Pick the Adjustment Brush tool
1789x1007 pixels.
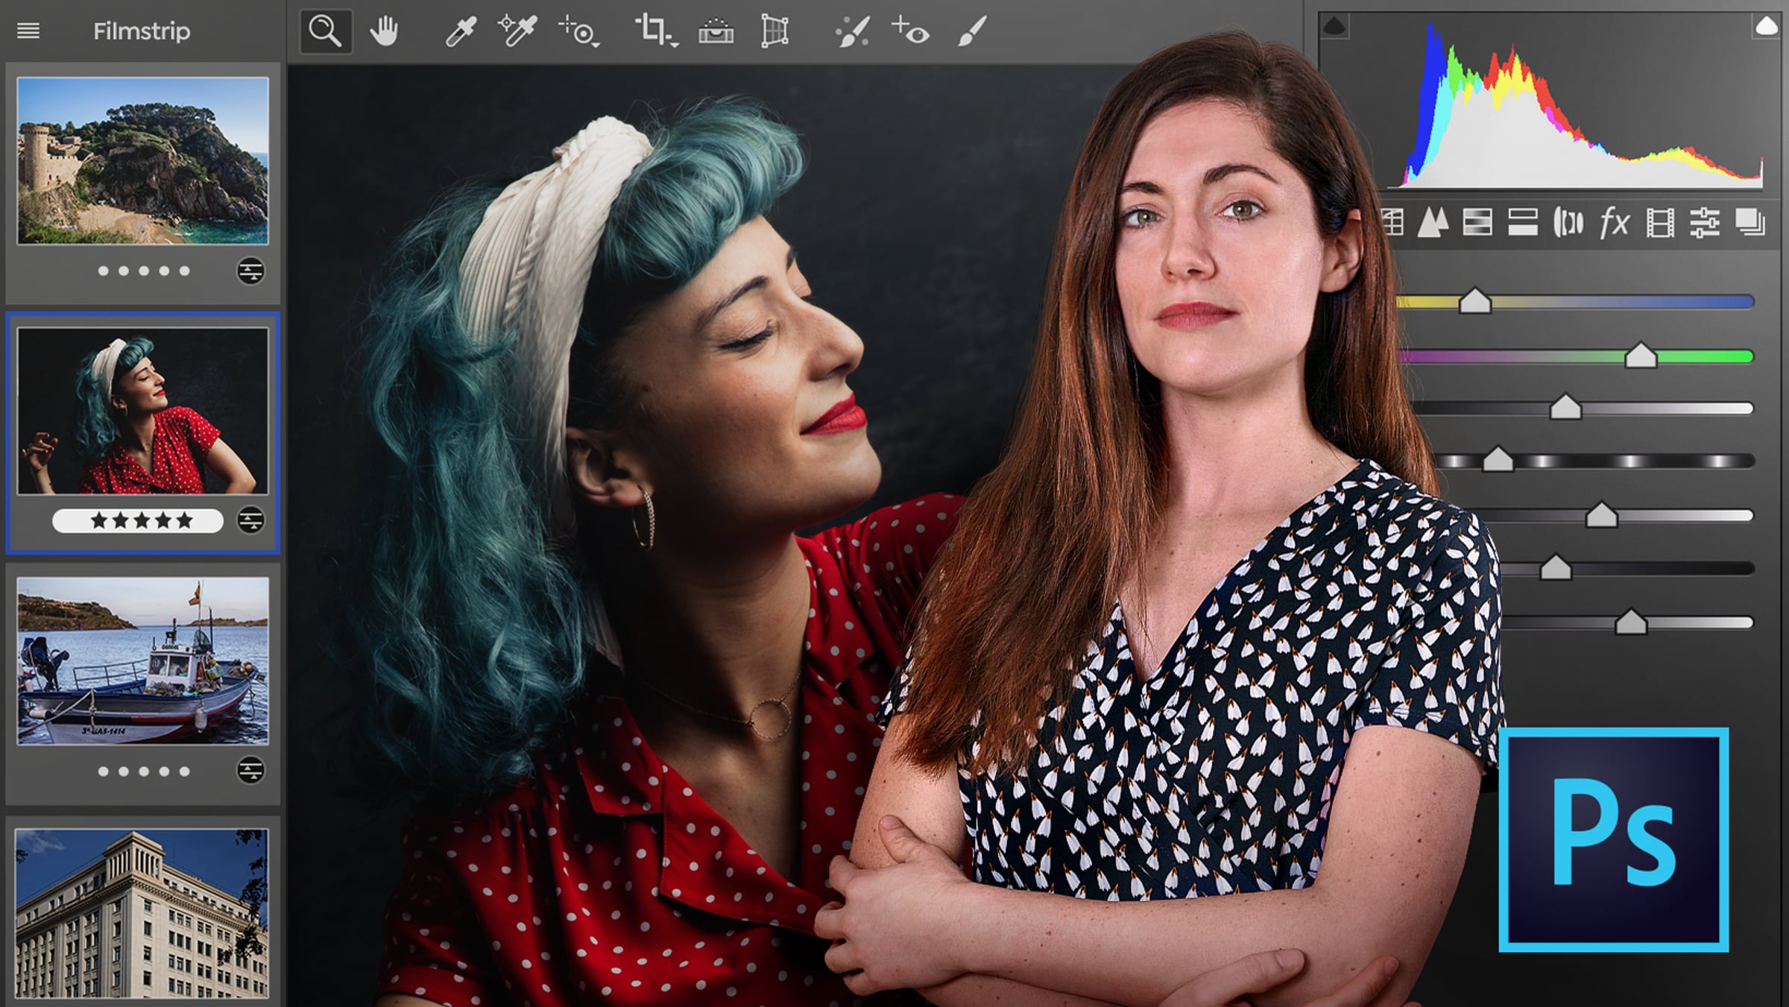[972, 32]
